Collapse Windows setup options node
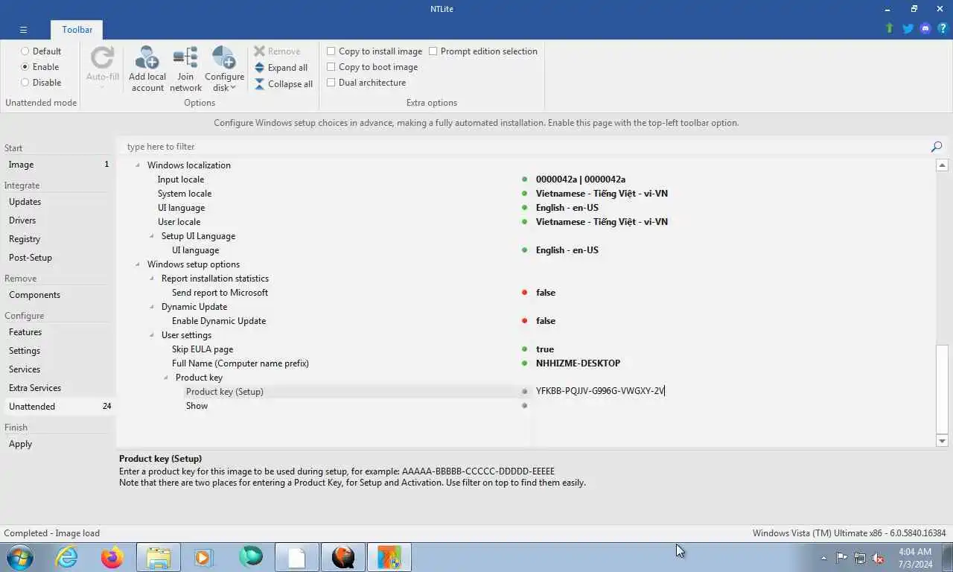 pos(138,264)
